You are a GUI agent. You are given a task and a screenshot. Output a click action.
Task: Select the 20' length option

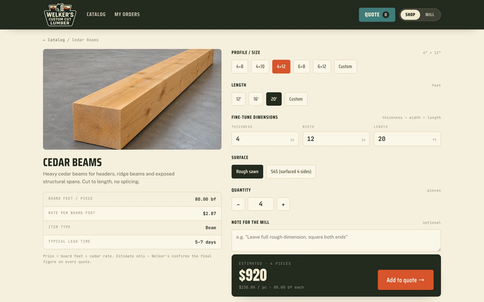pyautogui.click(x=274, y=99)
